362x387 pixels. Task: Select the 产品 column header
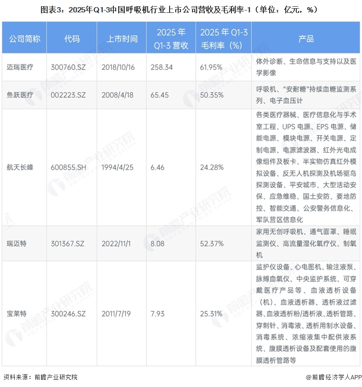click(306, 39)
